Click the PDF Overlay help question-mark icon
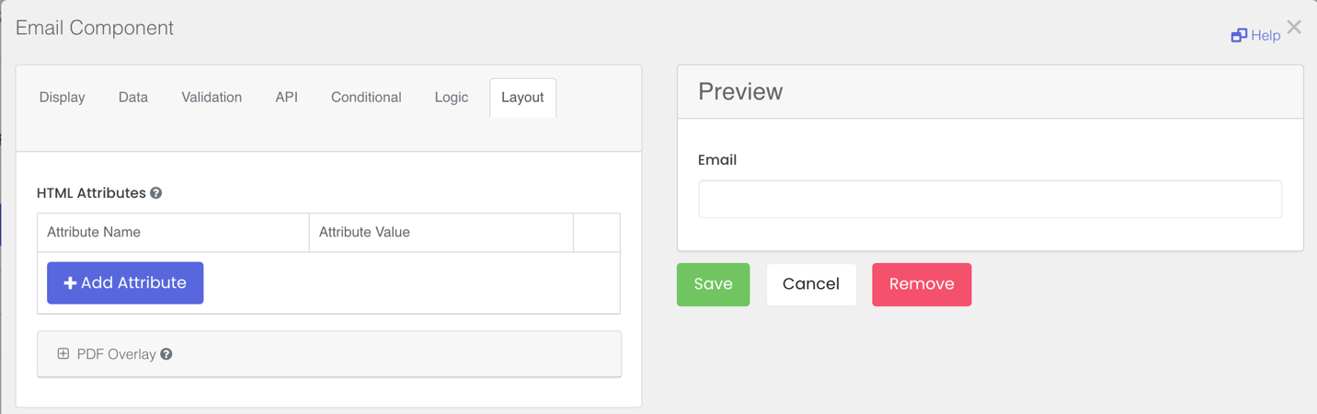This screenshot has height=414, width=1317. coord(166,354)
